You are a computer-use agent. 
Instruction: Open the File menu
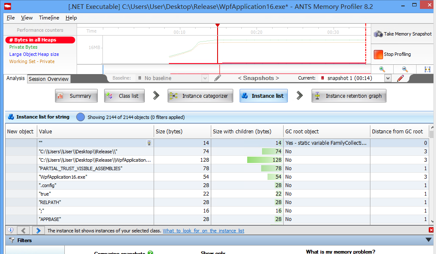click(x=11, y=18)
